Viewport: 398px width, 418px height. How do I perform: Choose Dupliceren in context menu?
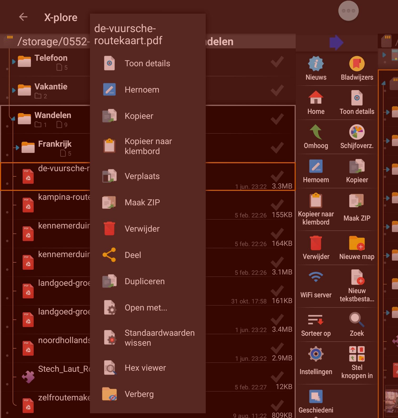pos(148,281)
